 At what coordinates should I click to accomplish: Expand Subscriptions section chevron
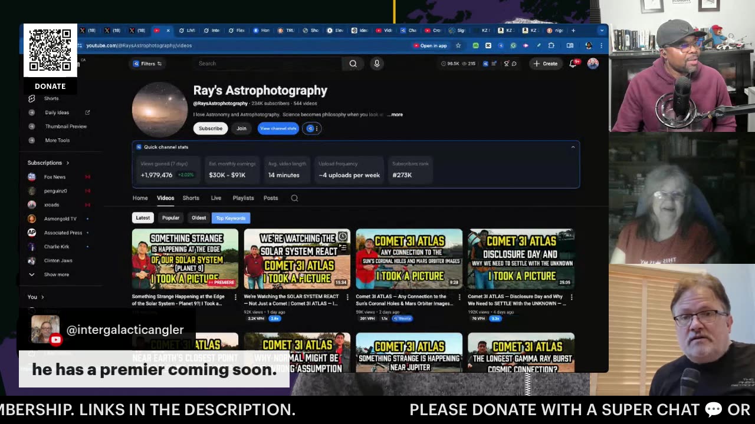67,163
